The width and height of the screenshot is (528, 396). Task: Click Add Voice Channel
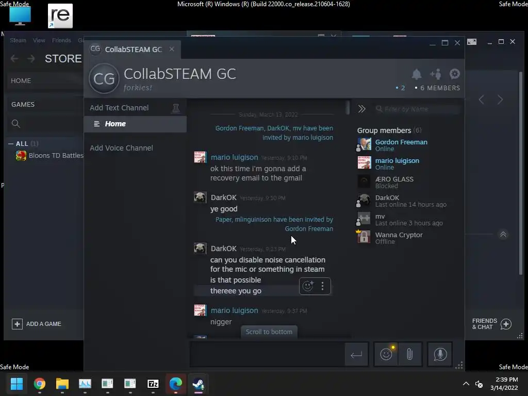point(121,148)
